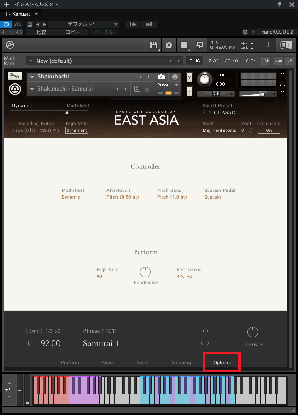Adjust the Intensity knob
This screenshot has height=415, width=298.
click(252, 332)
